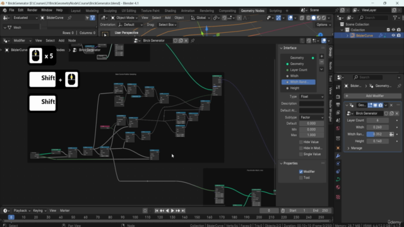Go to parent node tree icon
404x227 pixels.
[x=302, y=40]
